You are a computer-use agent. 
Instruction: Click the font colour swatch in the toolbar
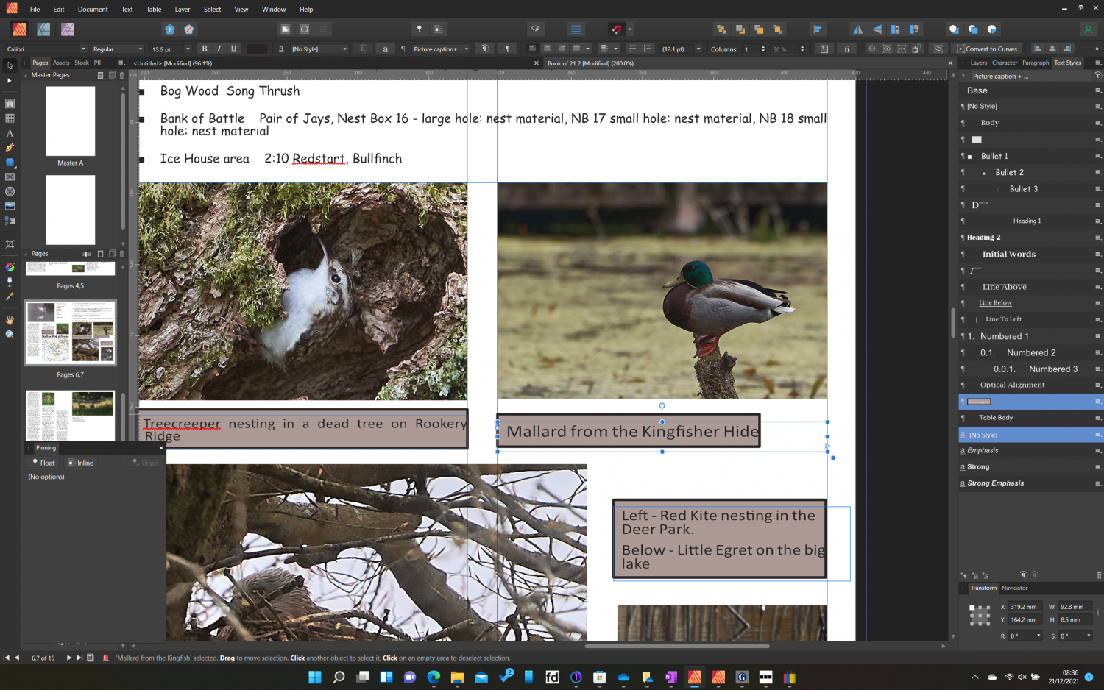[256, 49]
